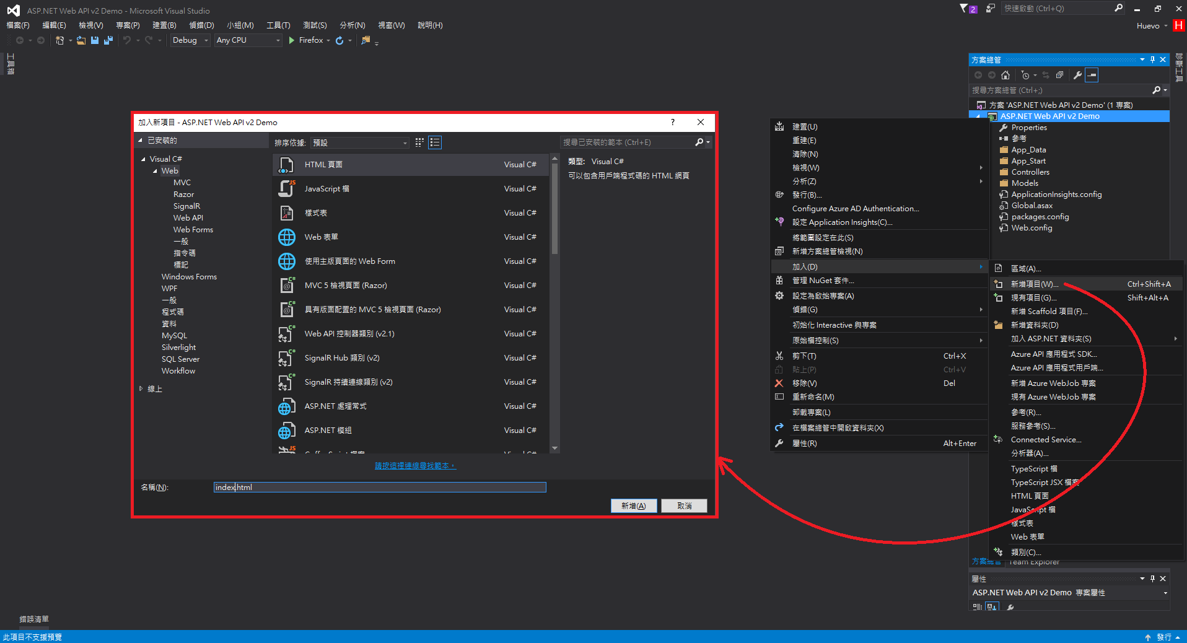Click the search magnifier in the template search box
Screen dimensions: 1187x643
point(699,142)
